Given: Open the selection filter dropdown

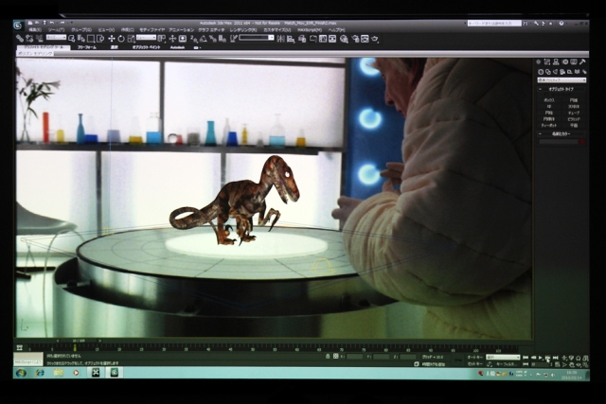Looking at the screenshot, I should (56, 38).
